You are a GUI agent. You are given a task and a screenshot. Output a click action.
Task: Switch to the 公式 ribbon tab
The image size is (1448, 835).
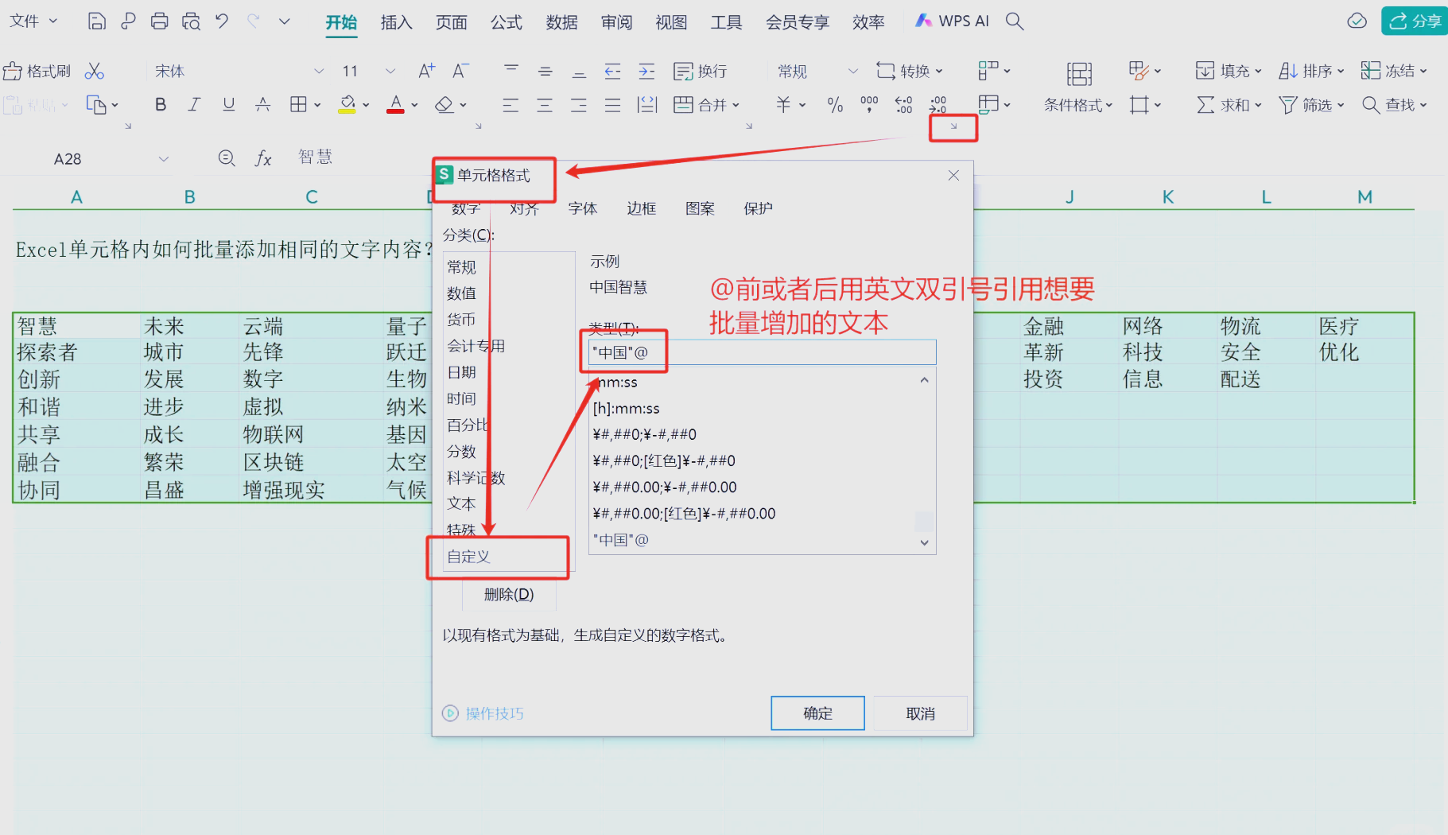507,22
